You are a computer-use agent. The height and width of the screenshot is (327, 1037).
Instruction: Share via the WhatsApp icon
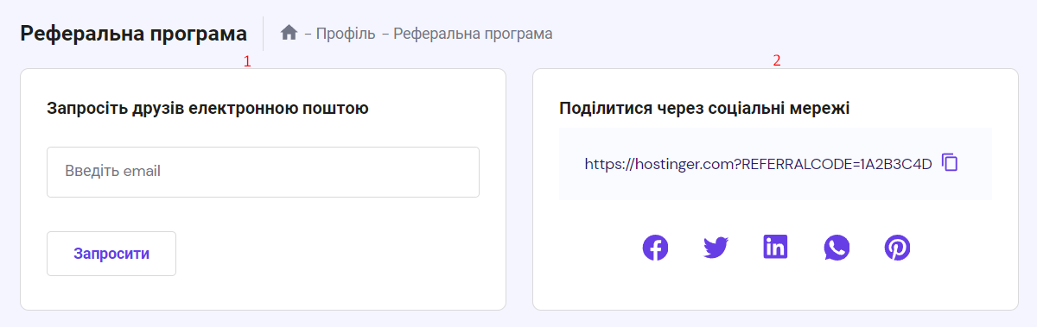[837, 248]
